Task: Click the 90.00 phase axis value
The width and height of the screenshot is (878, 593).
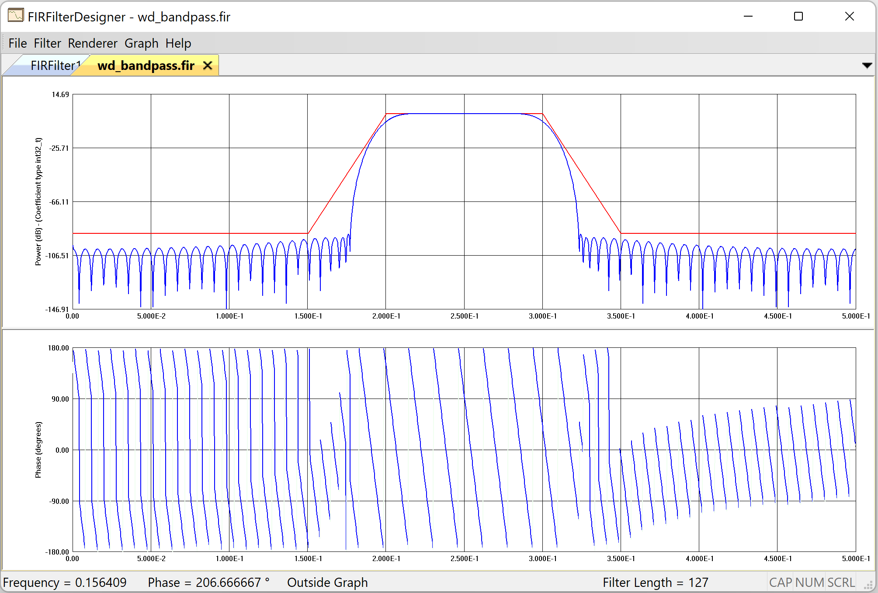Action: click(60, 399)
